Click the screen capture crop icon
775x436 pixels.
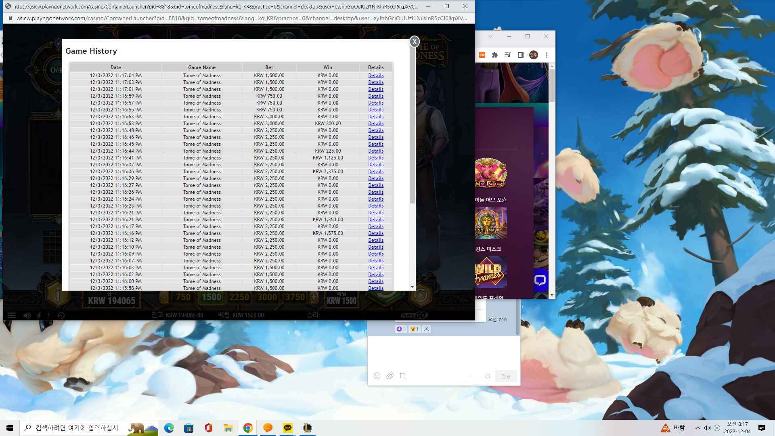(x=403, y=376)
